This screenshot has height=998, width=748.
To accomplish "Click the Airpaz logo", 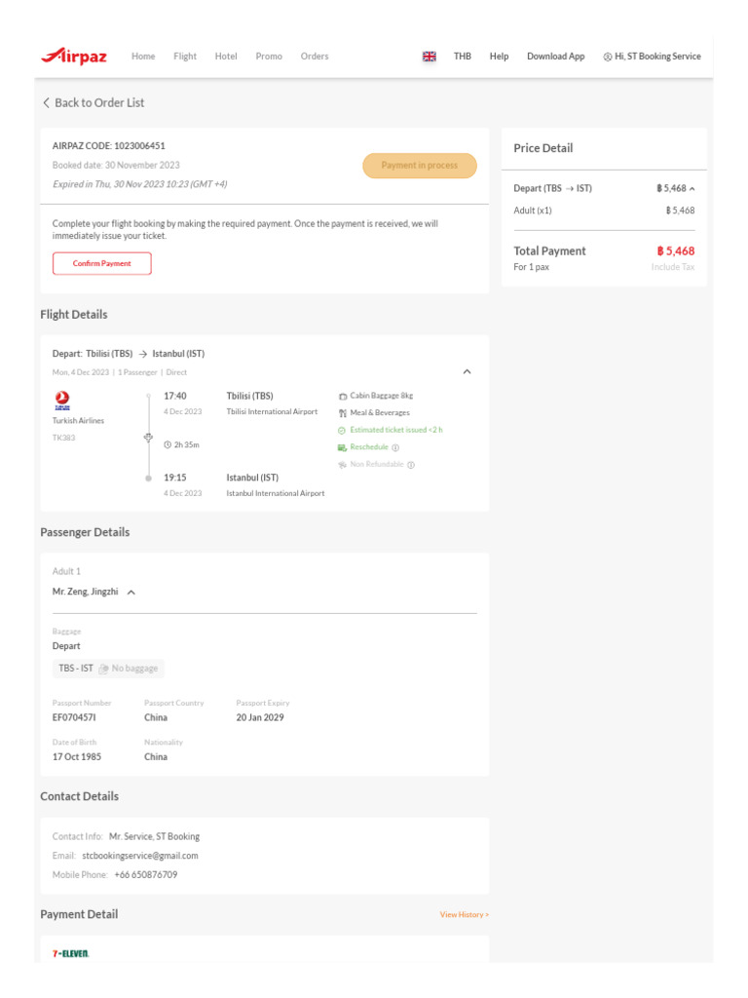I will [x=74, y=57].
